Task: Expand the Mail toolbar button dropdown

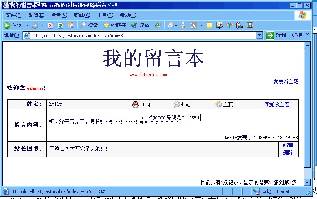Action: 175,25
